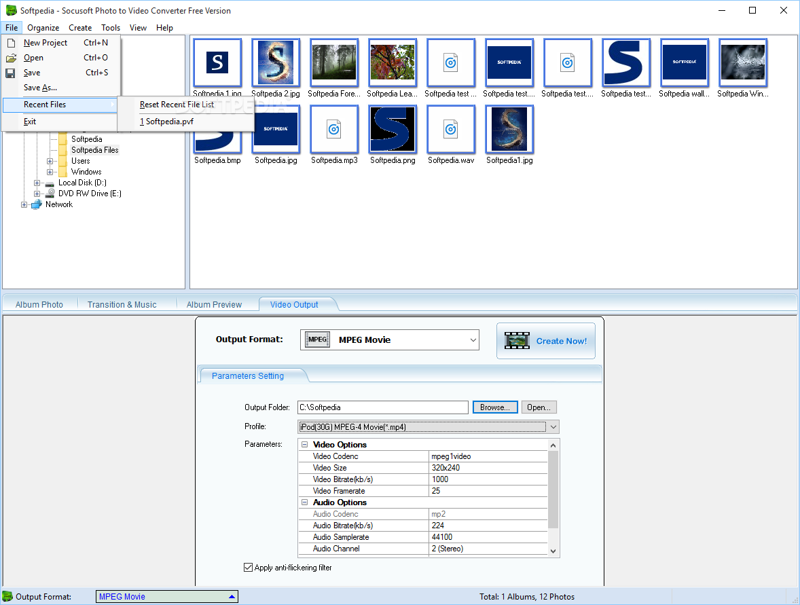Toggle Apply anti-flickering filter checkbox
The image size is (800, 605).
pos(248,567)
